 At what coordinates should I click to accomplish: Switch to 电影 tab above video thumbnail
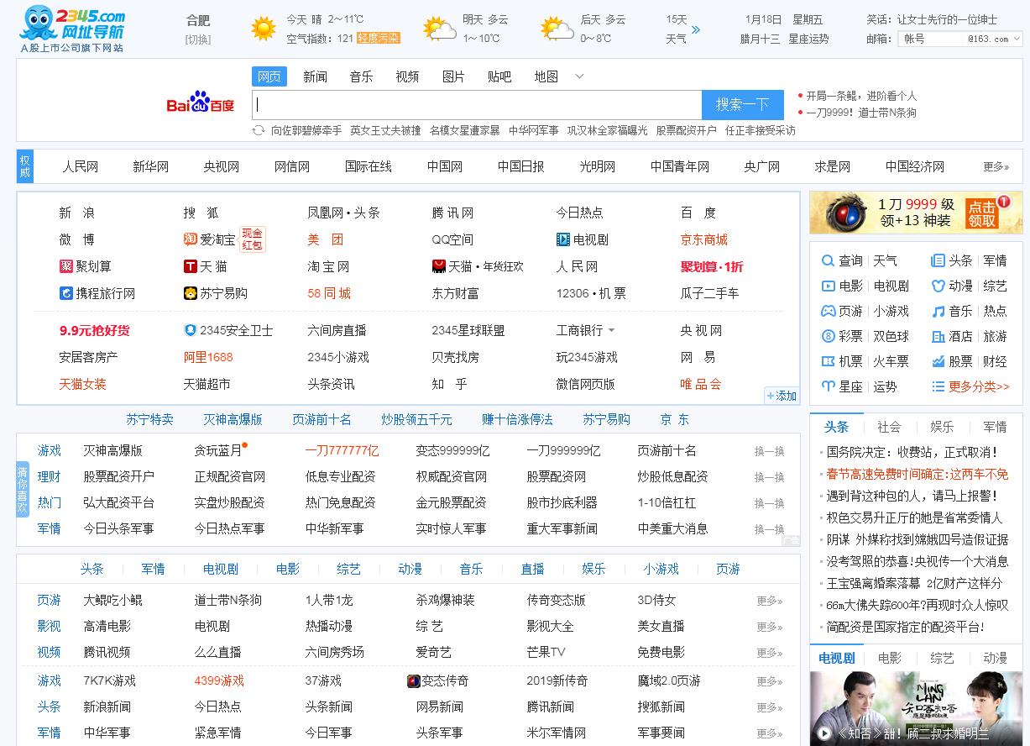890,658
